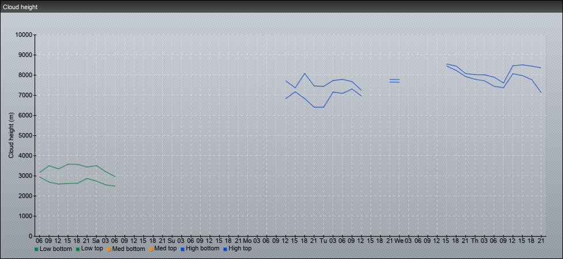
Task: Click the 'Cloud height' panel title
Action: pos(20,7)
